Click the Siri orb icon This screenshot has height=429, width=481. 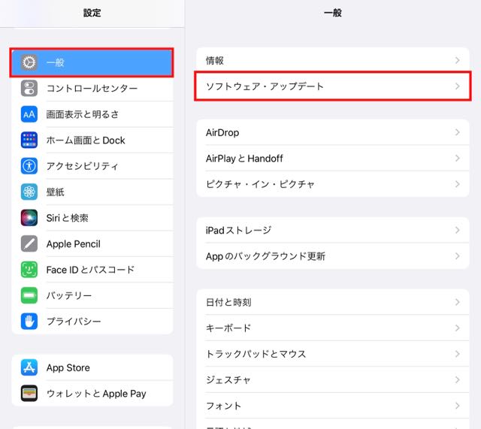pyautogui.click(x=29, y=218)
